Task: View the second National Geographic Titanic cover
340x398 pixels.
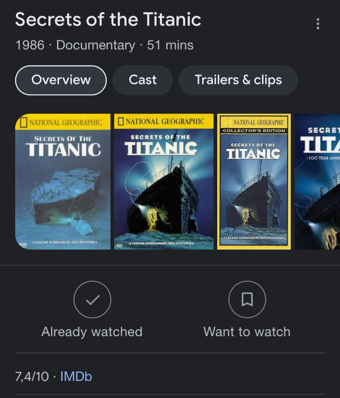Action: pos(163,181)
